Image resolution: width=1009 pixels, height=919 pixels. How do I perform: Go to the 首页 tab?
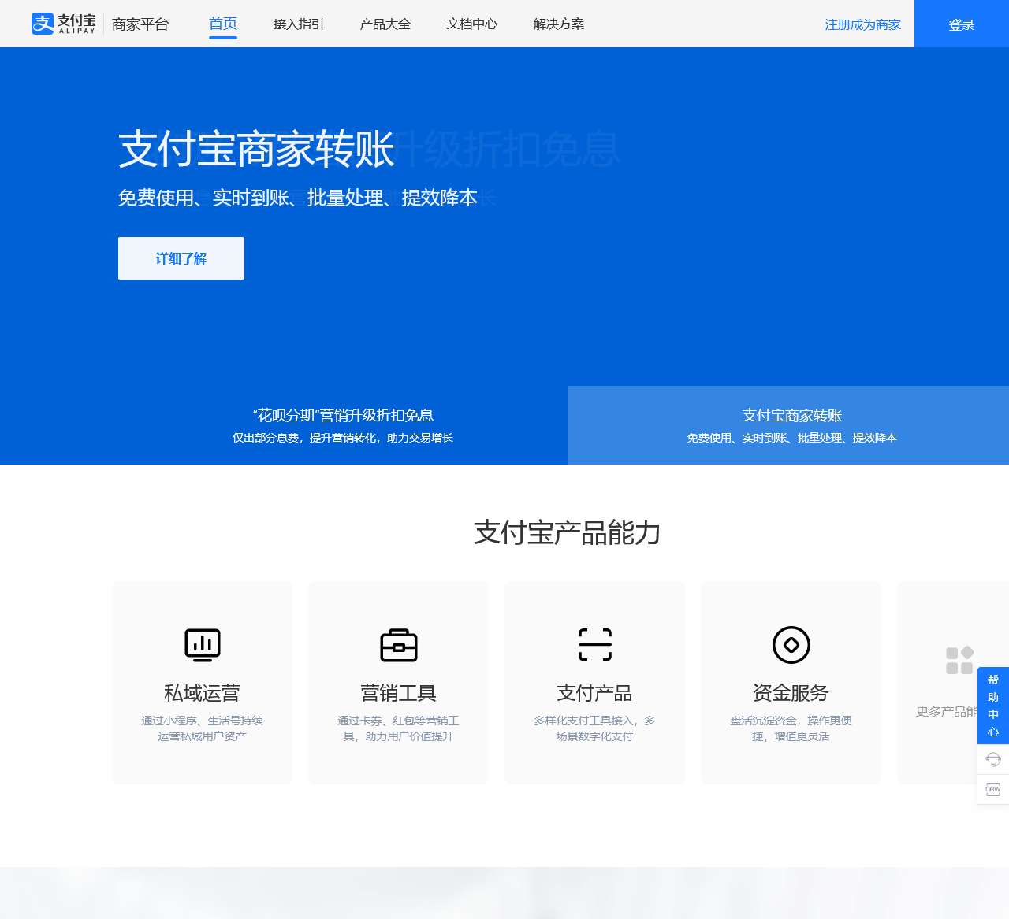[x=223, y=24]
